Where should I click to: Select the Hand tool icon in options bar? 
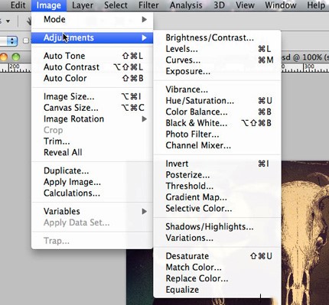click(x=29, y=21)
